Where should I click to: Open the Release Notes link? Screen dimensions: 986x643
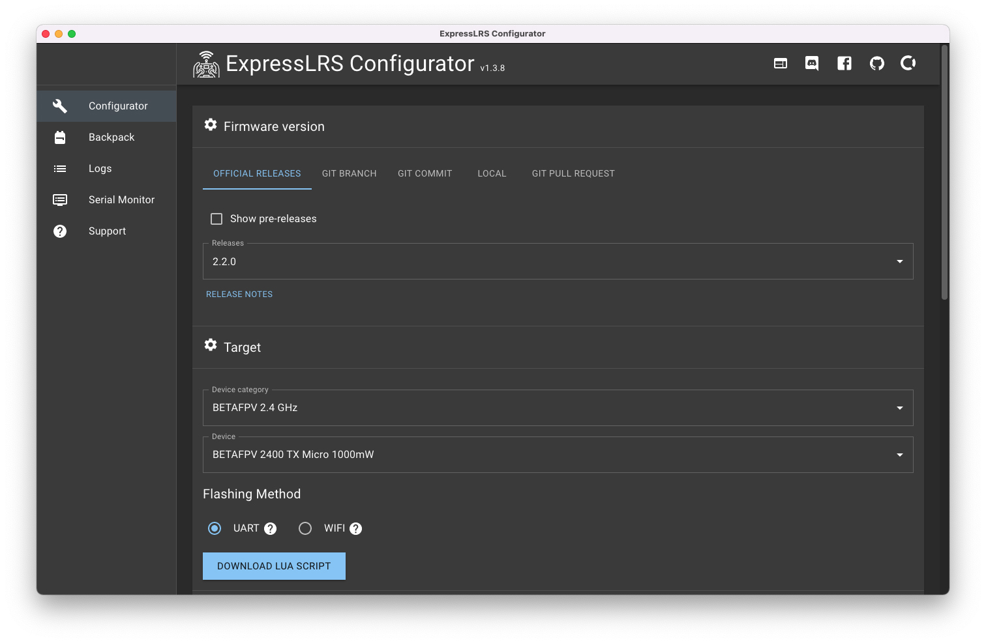[239, 294]
